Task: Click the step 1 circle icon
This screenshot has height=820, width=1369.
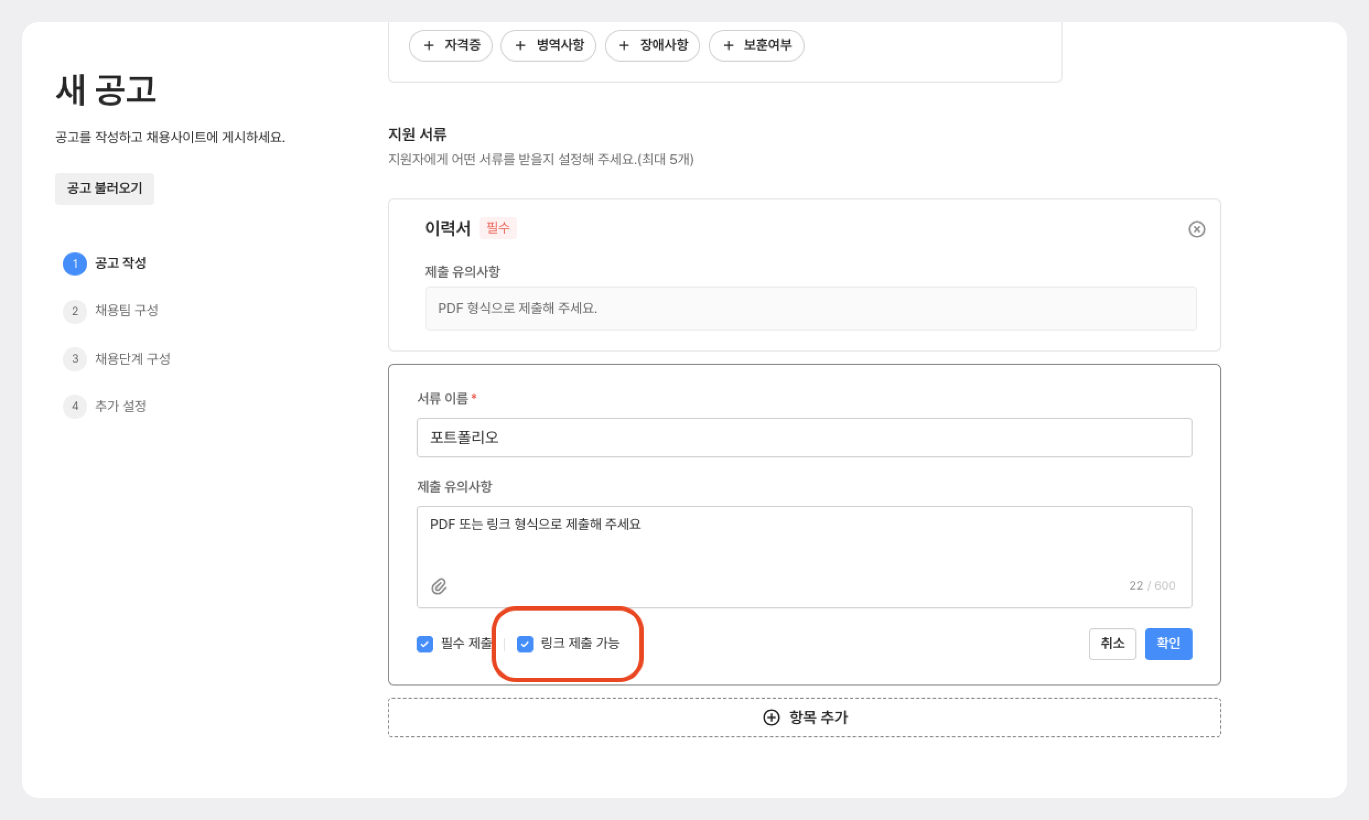Action: coord(74,263)
